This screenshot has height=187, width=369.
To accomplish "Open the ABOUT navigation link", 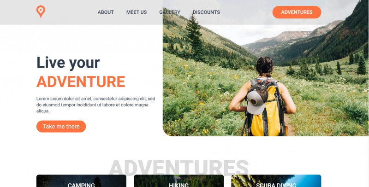I will pyautogui.click(x=106, y=12).
